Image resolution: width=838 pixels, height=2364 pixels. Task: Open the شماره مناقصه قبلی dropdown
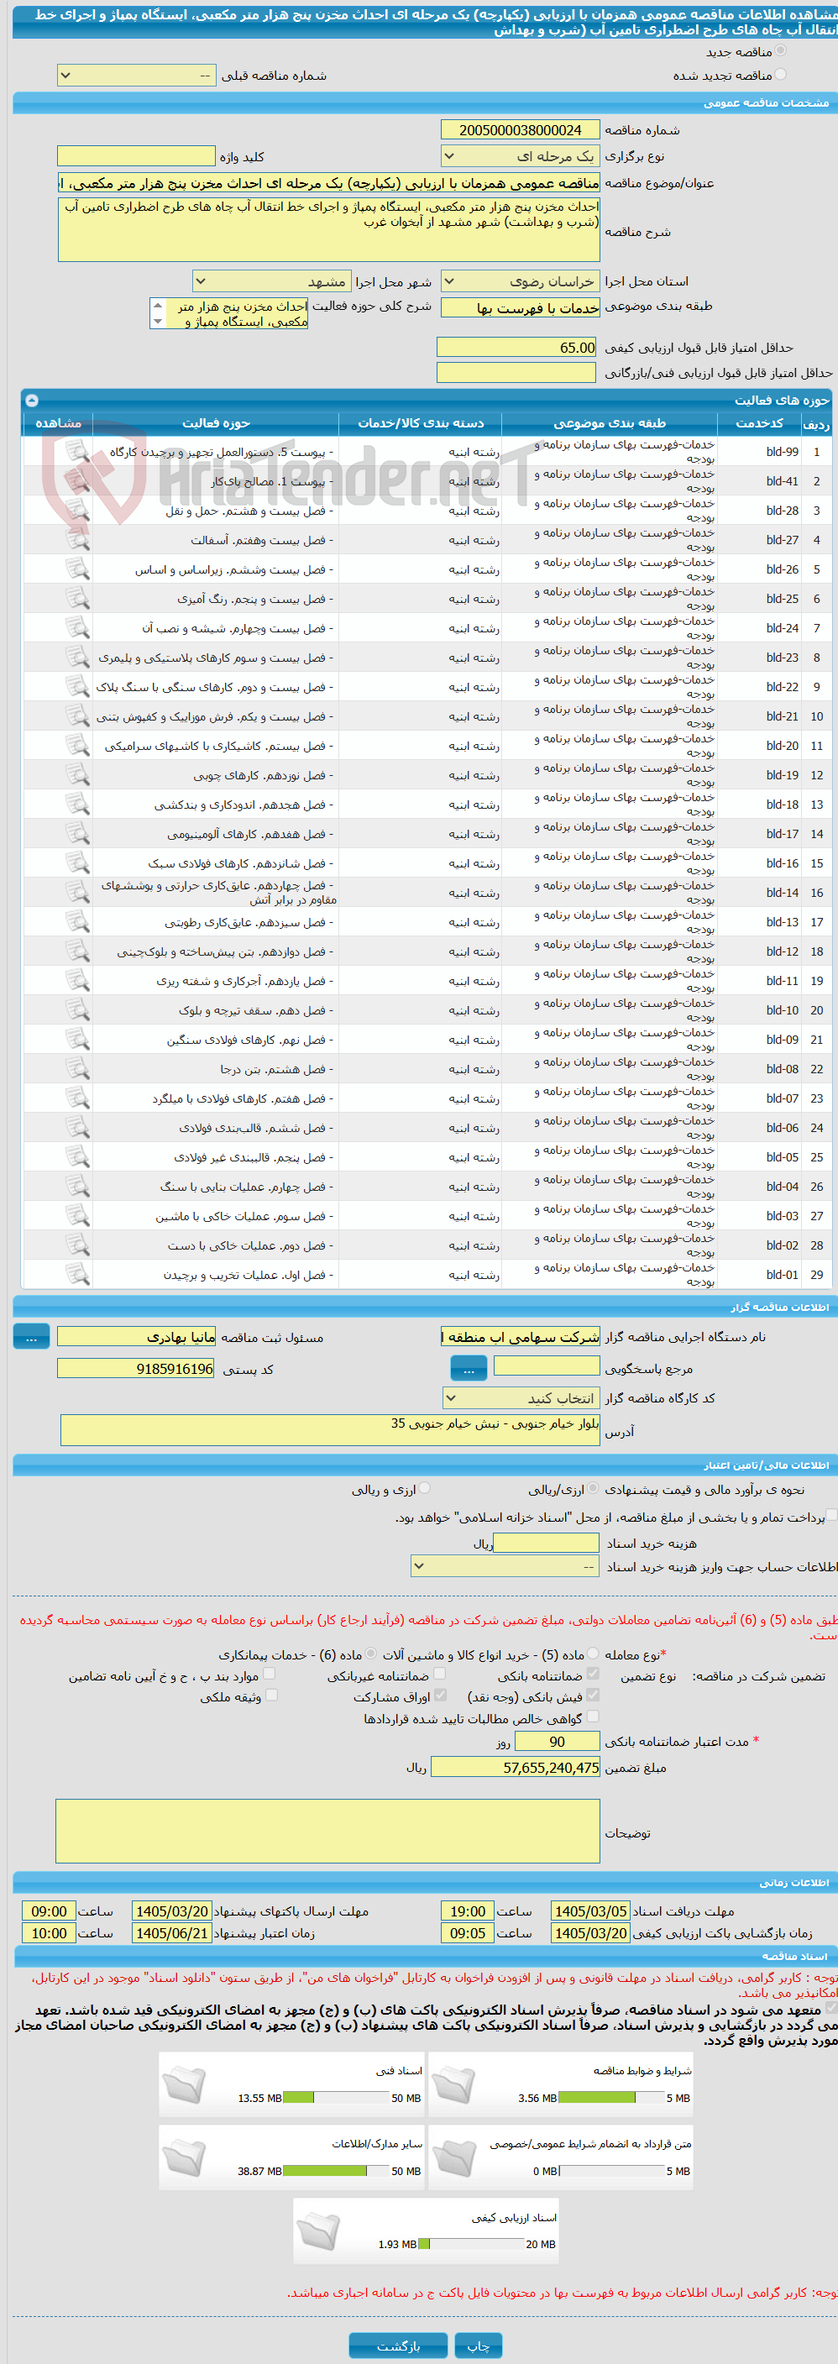pos(137,76)
